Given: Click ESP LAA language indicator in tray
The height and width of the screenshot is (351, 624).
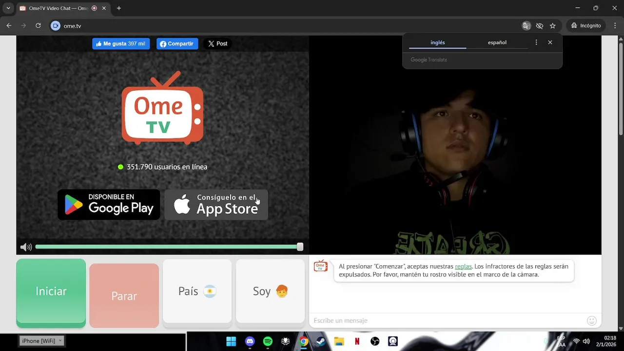Looking at the screenshot, I should click(561, 341).
